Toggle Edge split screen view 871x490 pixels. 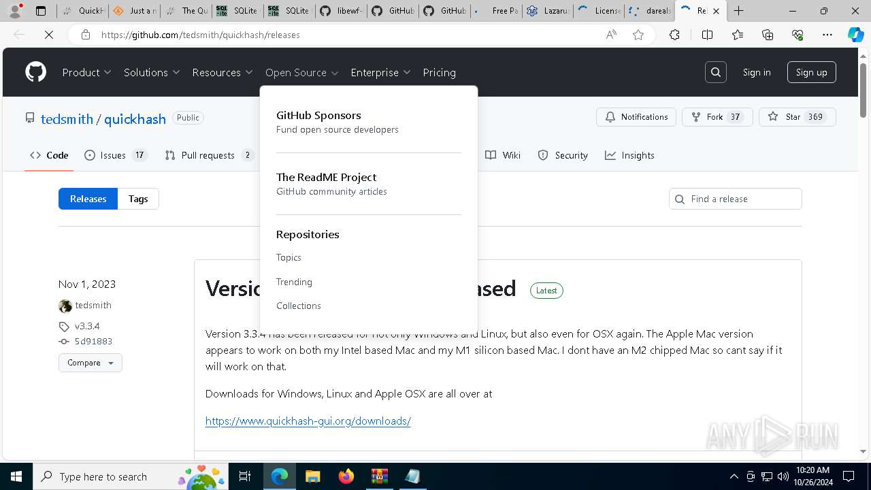[x=707, y=35]
